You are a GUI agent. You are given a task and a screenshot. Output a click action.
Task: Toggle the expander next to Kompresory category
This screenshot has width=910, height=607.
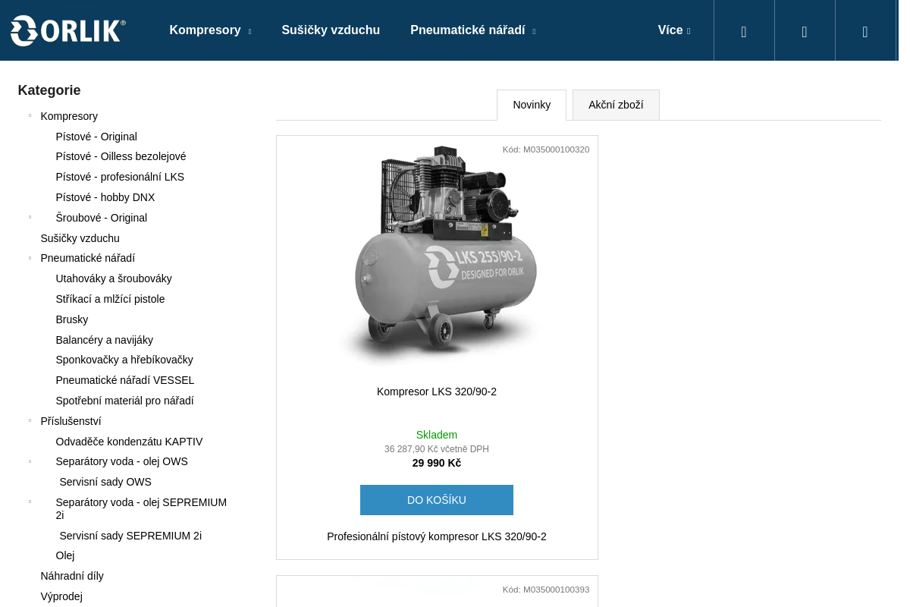(30, 115)
